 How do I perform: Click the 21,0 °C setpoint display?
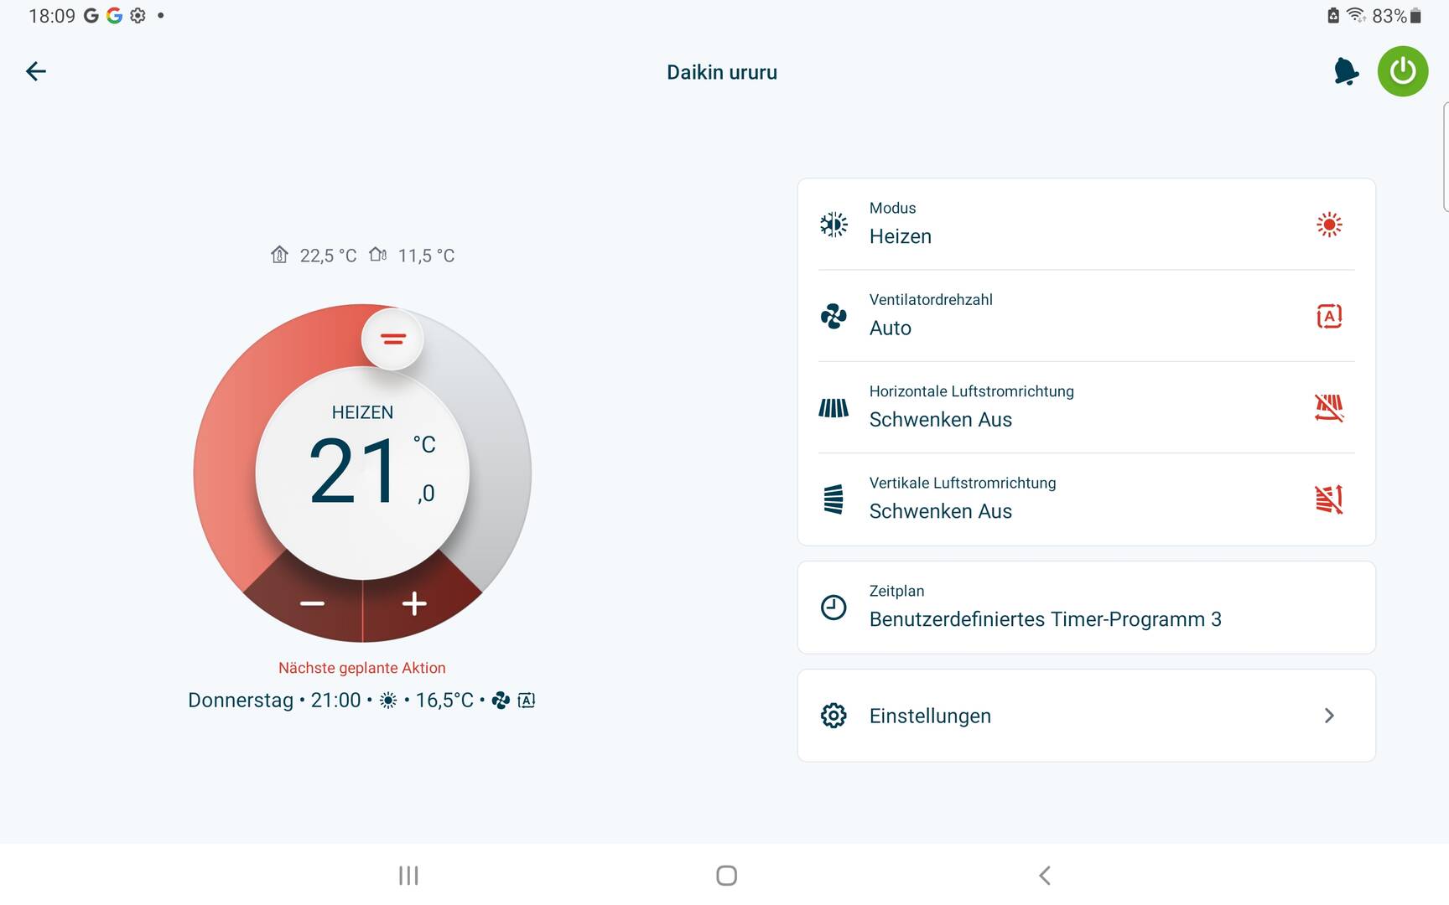click(x=371, y=471)
